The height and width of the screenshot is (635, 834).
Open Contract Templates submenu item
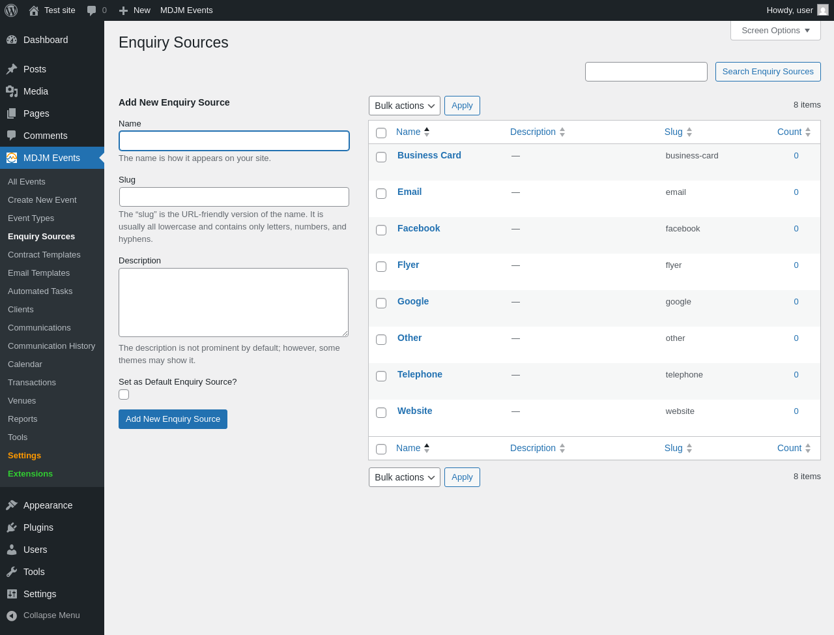pos(44,255)
